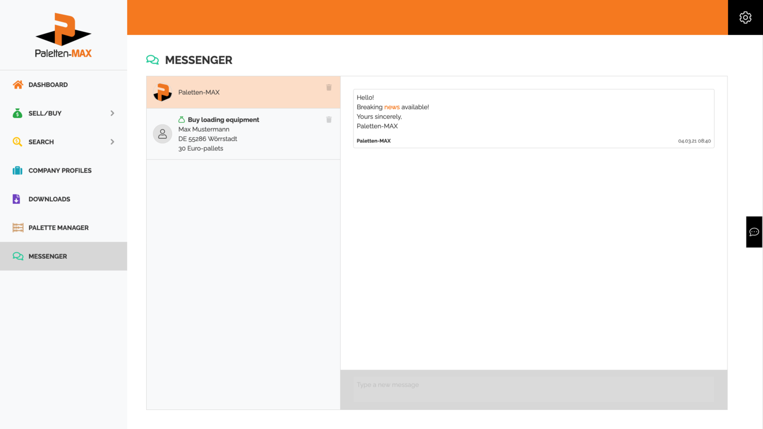Click the Downloads file icon

[16, 199]
